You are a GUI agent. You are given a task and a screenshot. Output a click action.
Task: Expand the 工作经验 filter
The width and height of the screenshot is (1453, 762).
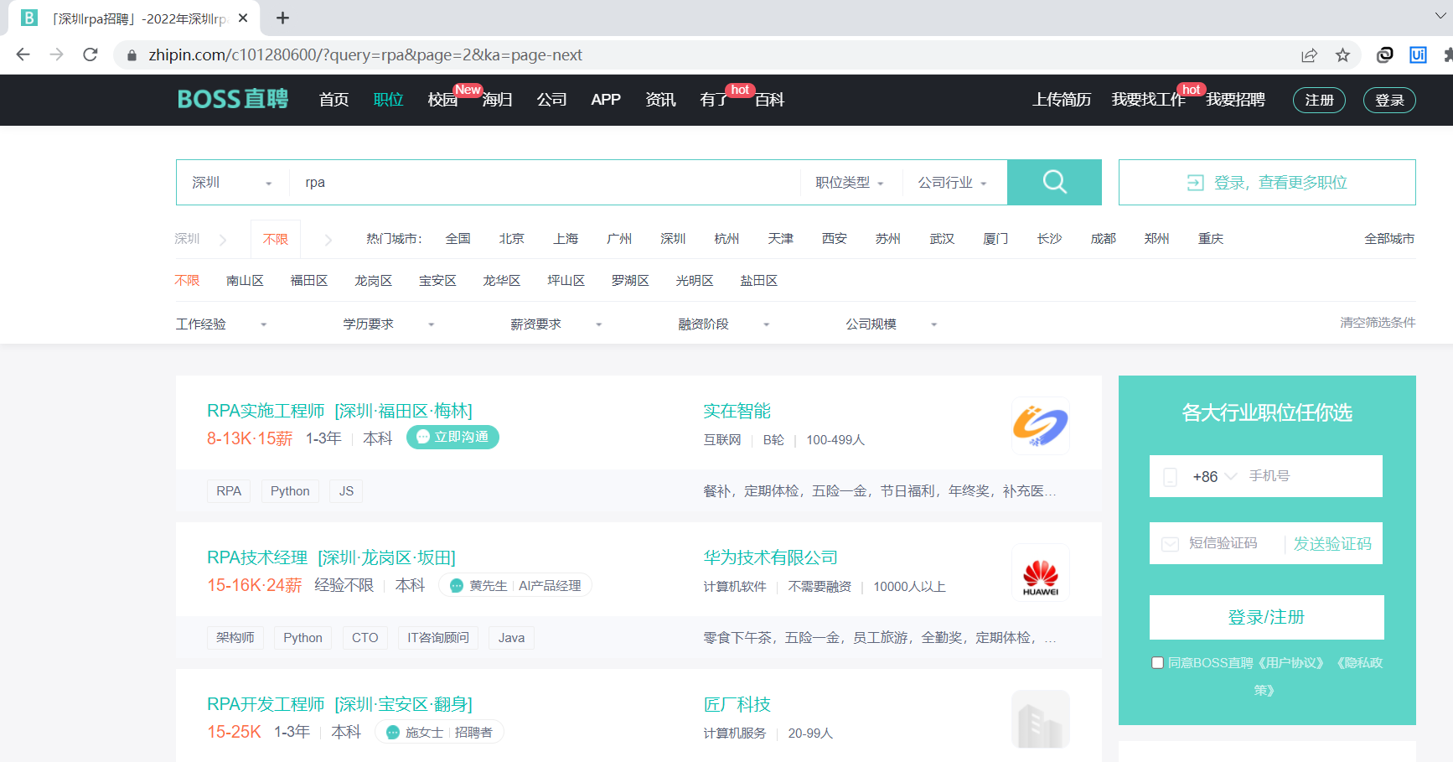(221, 324)
